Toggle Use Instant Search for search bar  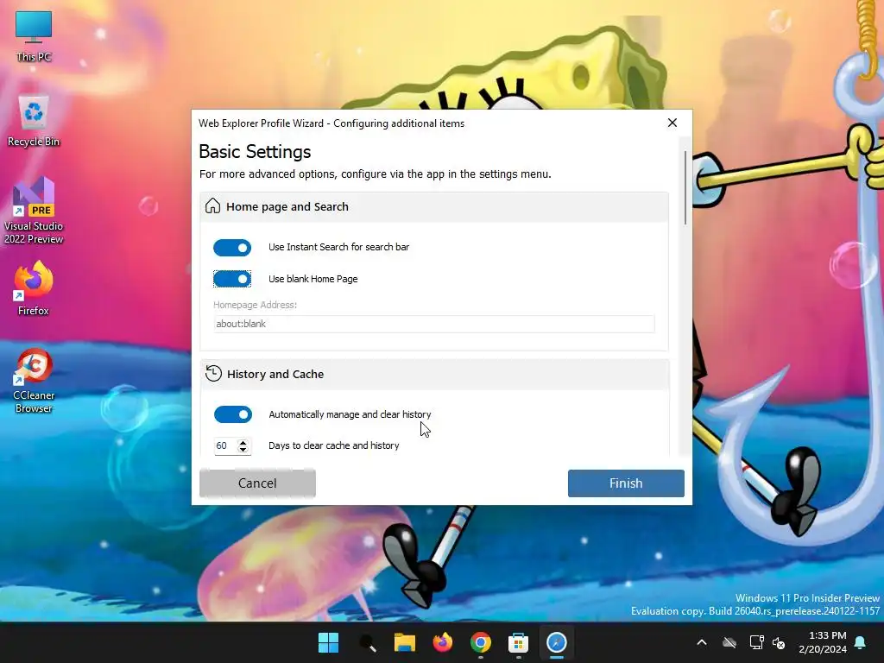tap(232, 248)
